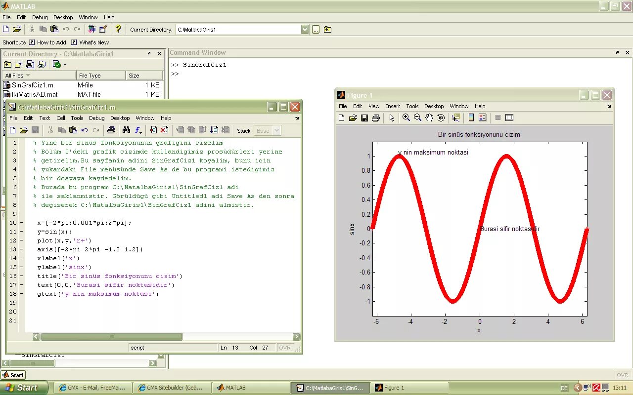Click right arrow of Editor horizontal scrollbar
The image size is (633, 395).
pos(296,336)
